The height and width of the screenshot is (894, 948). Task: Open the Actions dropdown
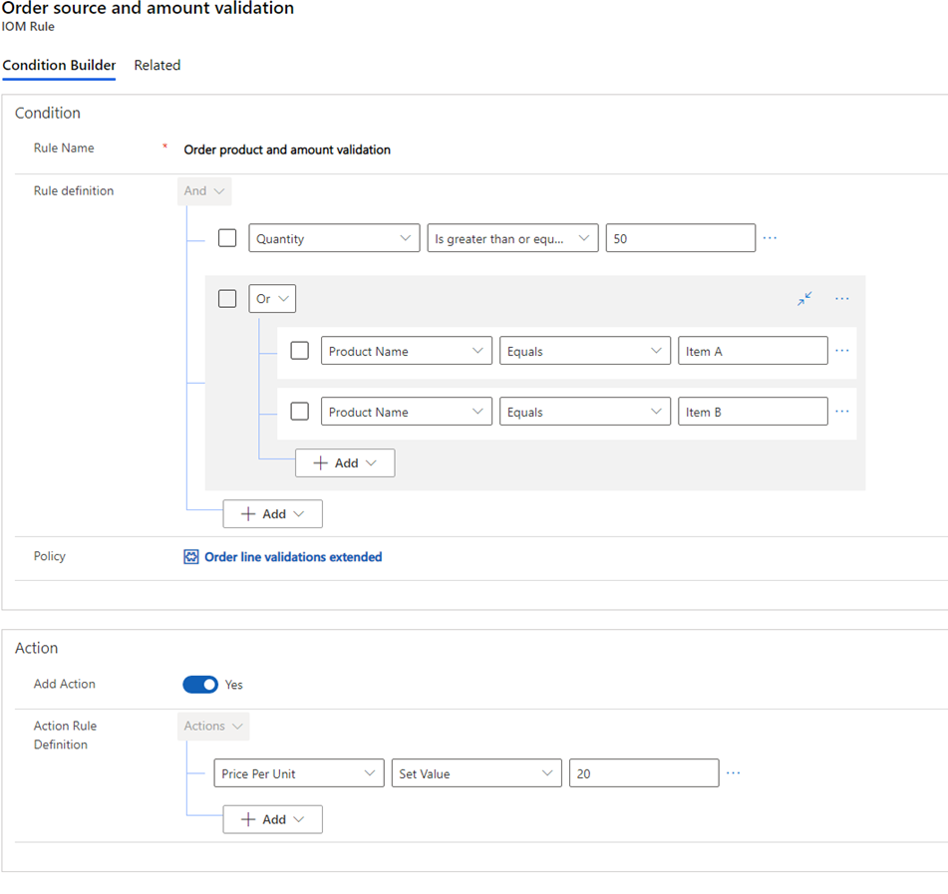[212, 726]
